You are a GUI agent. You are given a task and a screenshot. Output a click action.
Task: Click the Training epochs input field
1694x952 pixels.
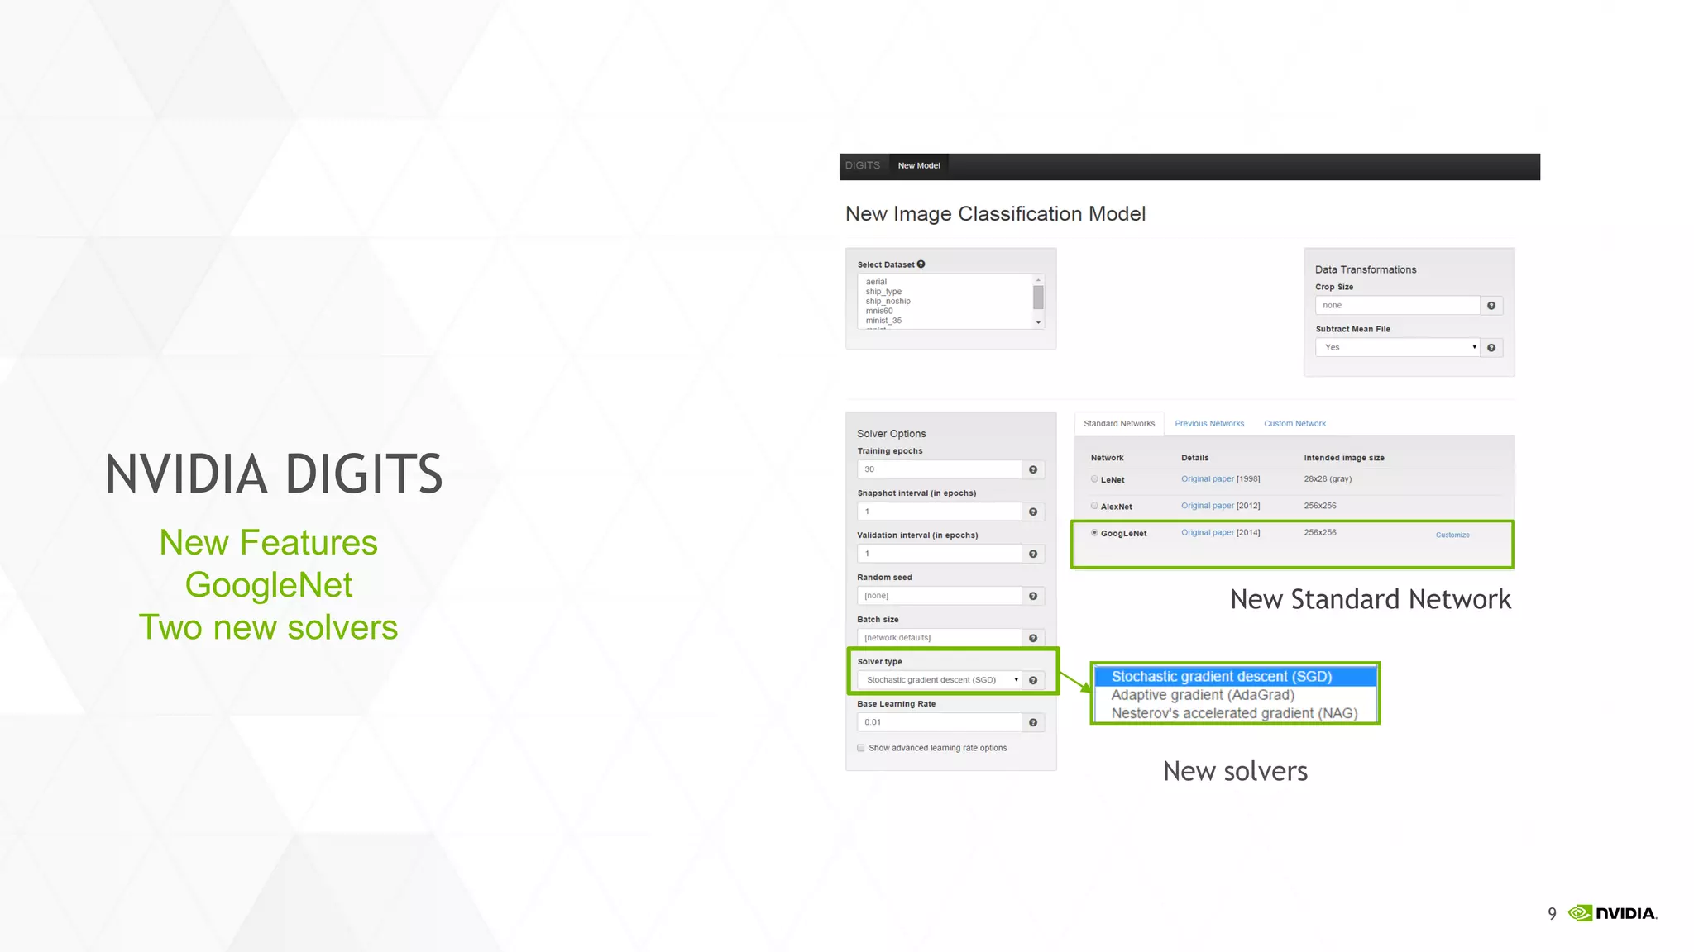[x=939, y=469]
